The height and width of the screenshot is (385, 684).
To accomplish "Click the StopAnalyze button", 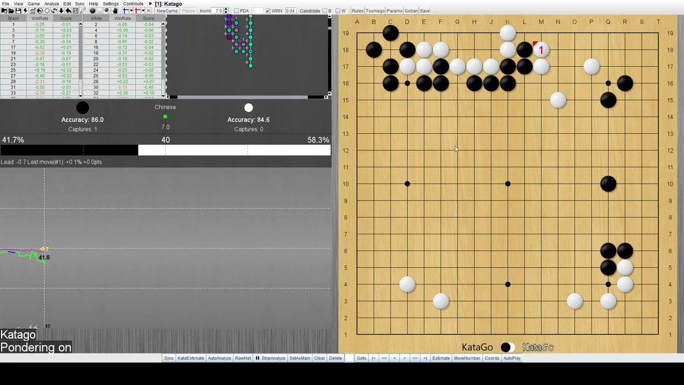I will (x=270, y=358).
